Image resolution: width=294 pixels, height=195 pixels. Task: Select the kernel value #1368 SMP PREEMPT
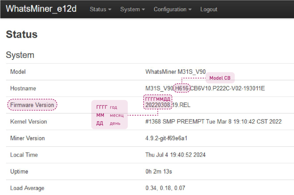click(x=213, y=122)
